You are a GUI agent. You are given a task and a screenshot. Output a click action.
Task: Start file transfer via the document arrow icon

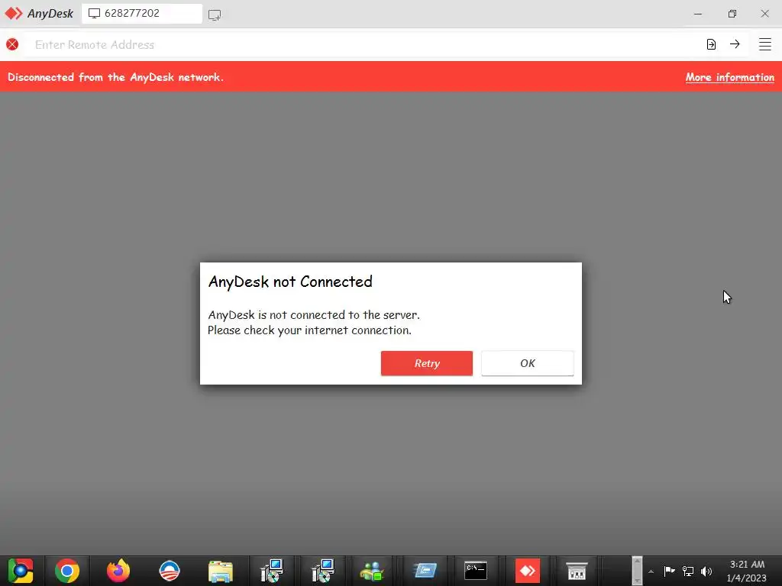pos(711,44)
